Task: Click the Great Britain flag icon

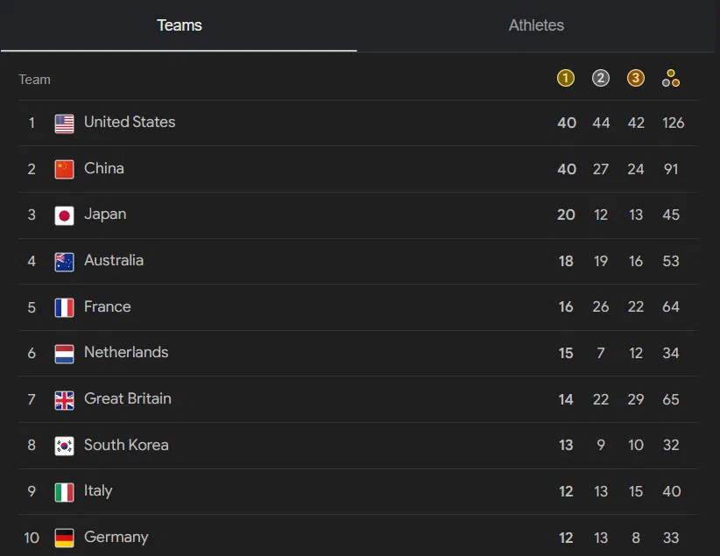Action: coord(64,400)
